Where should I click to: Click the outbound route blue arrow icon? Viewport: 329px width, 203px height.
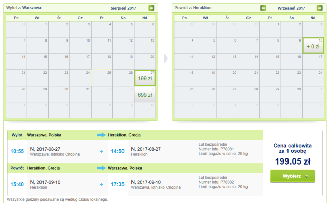point(101,135)
